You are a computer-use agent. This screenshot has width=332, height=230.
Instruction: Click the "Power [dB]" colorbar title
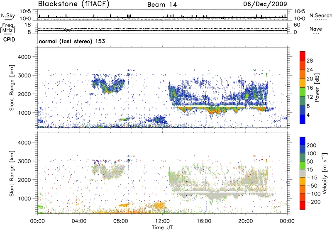(317, 88)
